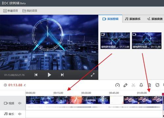Select the white blank segment in the video track
The width and height of the screenshot is (164, 118).
(117, 100)
